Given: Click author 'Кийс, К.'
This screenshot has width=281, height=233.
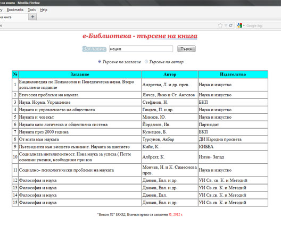Looking at the screenshot, I should pyautogui.click(x=151, y=147).
